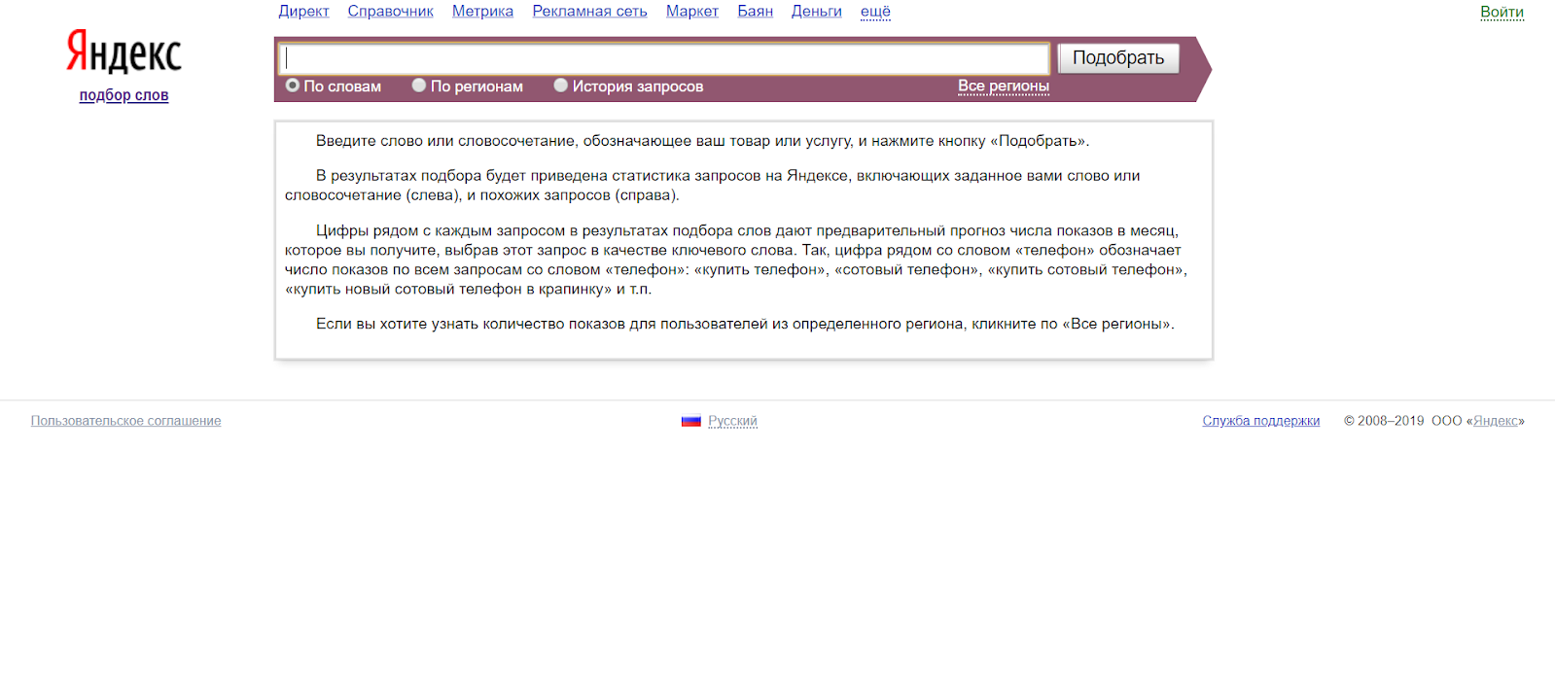Open Директ in the top navigation

point(303,12)
